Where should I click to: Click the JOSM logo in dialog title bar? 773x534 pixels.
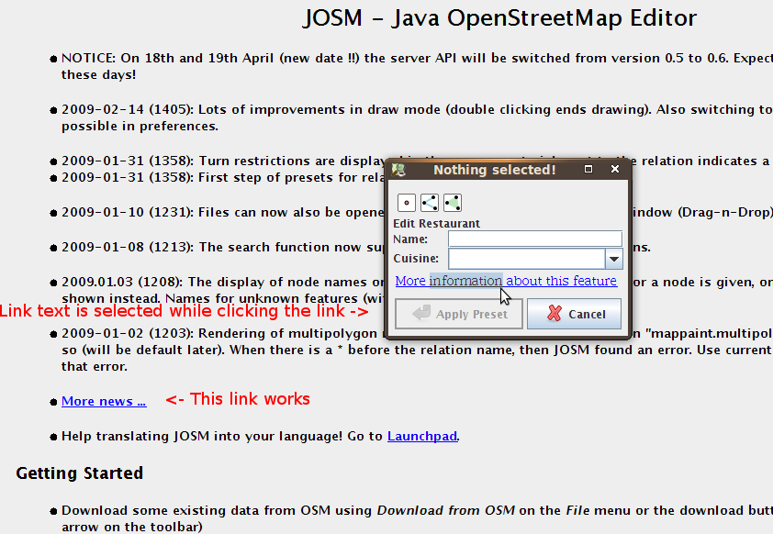[398, 170]
